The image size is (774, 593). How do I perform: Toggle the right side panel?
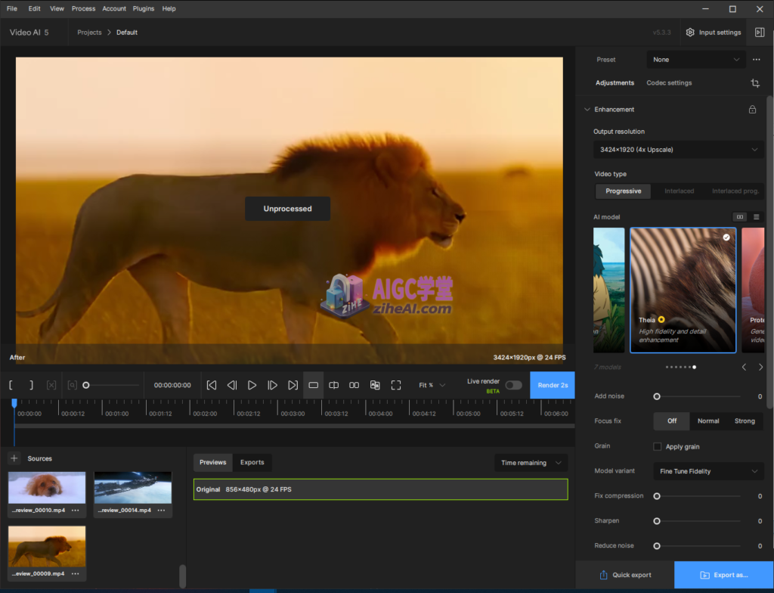tap(760, 32)
